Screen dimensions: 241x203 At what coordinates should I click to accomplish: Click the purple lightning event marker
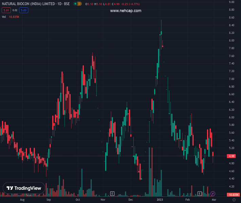coord(213,194)
